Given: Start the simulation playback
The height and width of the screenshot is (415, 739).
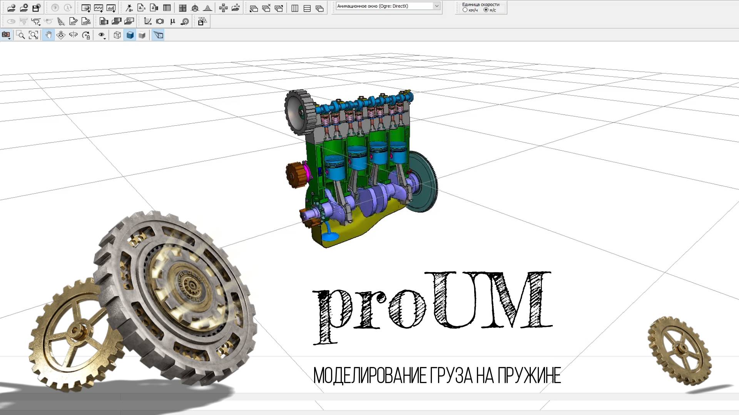Looking at the screenshot, I should point(55,7).
